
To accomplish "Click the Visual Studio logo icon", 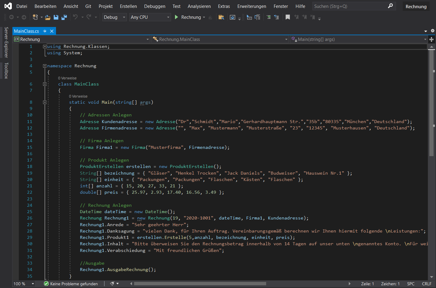I will [x=8, y=6].
